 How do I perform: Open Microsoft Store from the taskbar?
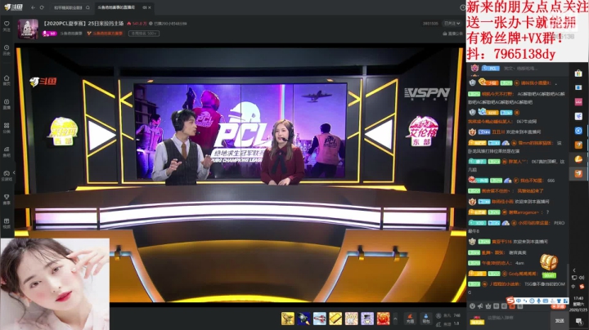click(578, 74)
